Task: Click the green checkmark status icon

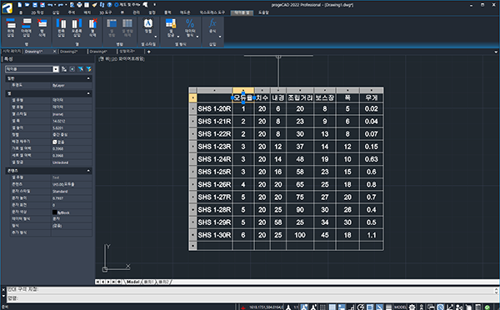Action: pos(487,307)
